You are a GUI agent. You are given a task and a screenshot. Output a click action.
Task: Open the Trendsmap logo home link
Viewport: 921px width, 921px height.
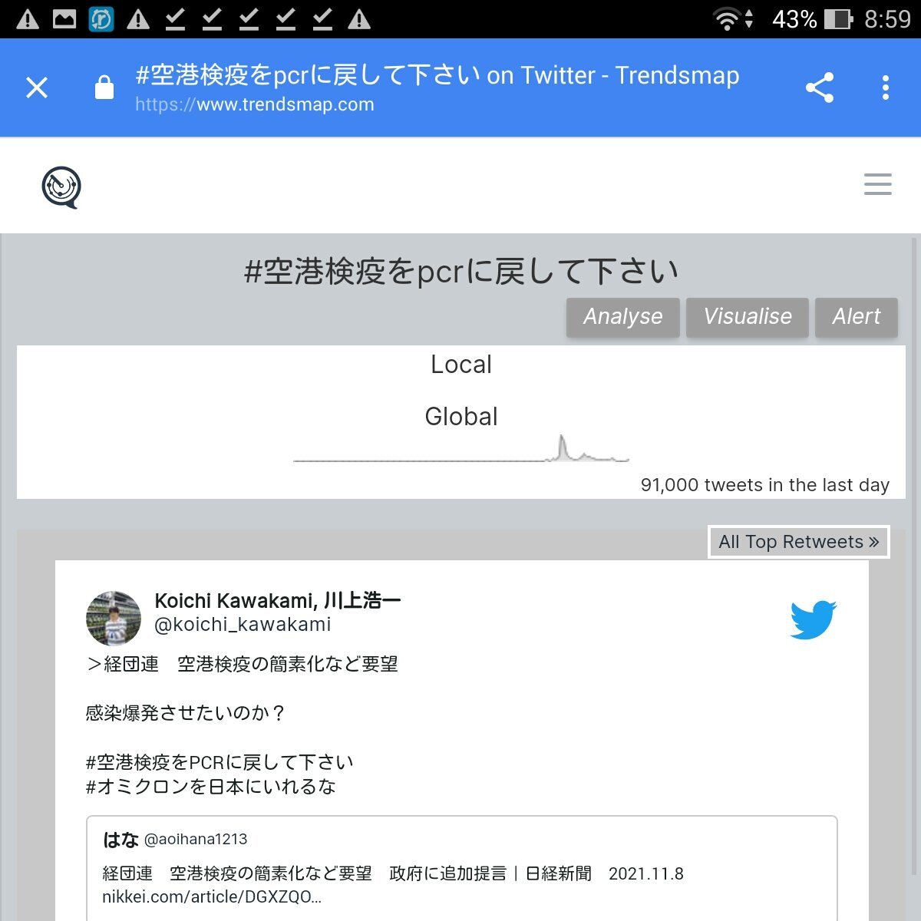(61, 187)
